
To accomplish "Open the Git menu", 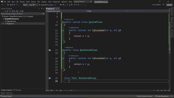I will pos(17,2).
